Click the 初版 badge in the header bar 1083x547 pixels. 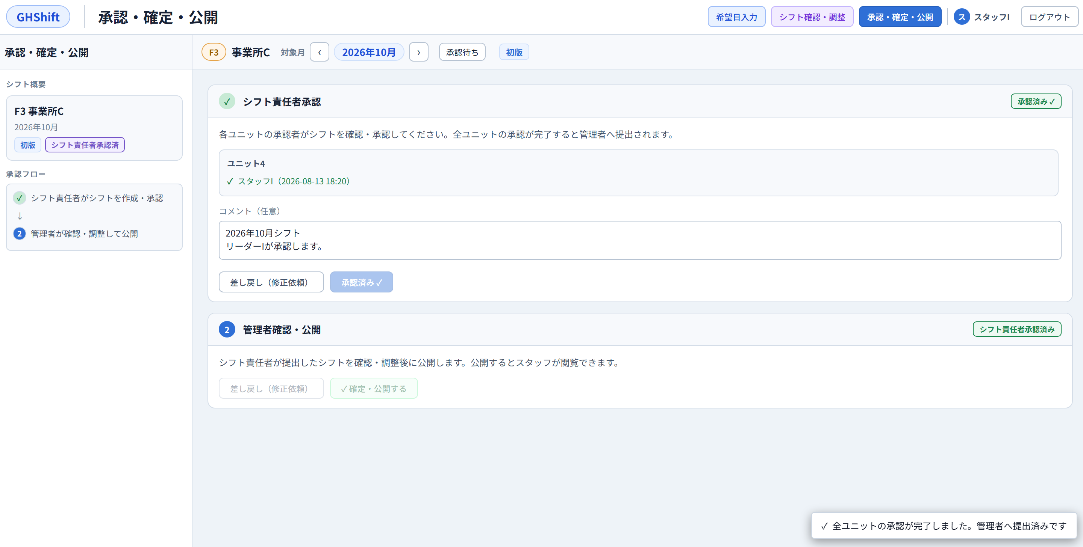coord(514,52)
